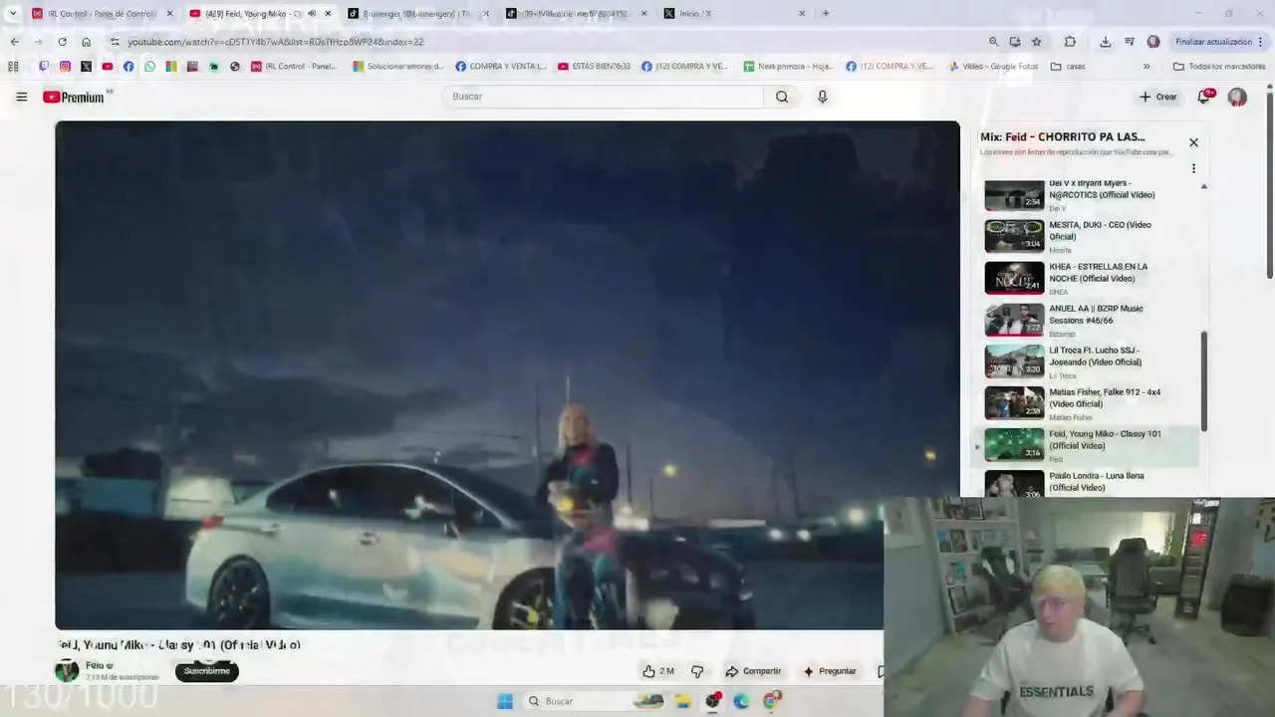Dislike the video with the thumbs-down icon
1275x717 pixels.
point(697,671)
